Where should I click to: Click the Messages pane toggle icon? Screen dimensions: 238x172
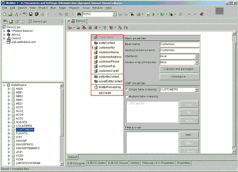tap(148, 14)
